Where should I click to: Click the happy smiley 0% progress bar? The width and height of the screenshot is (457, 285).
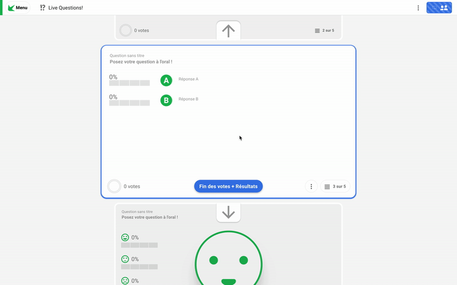[x=139, y=245]
